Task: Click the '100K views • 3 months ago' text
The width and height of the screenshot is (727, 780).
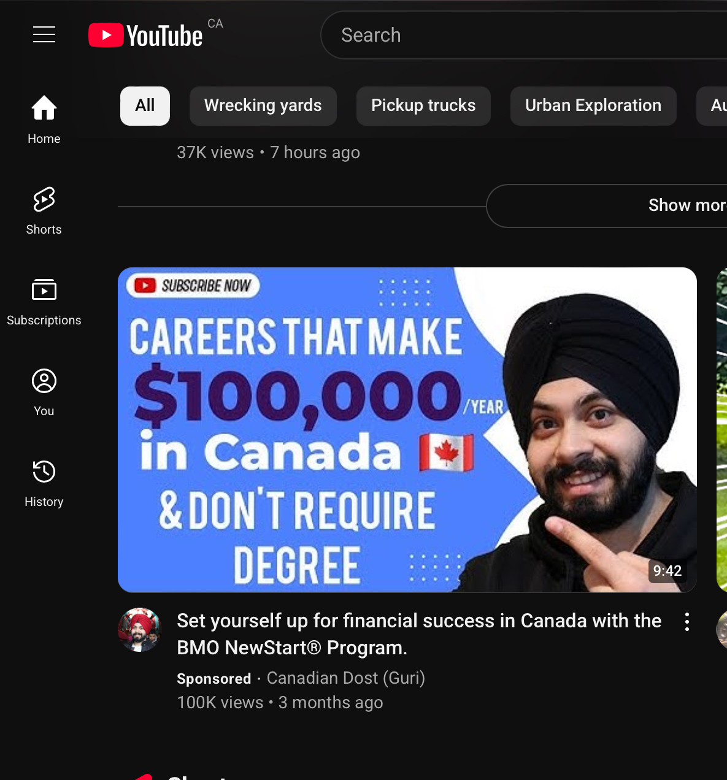Action: (x=280, y=703)
